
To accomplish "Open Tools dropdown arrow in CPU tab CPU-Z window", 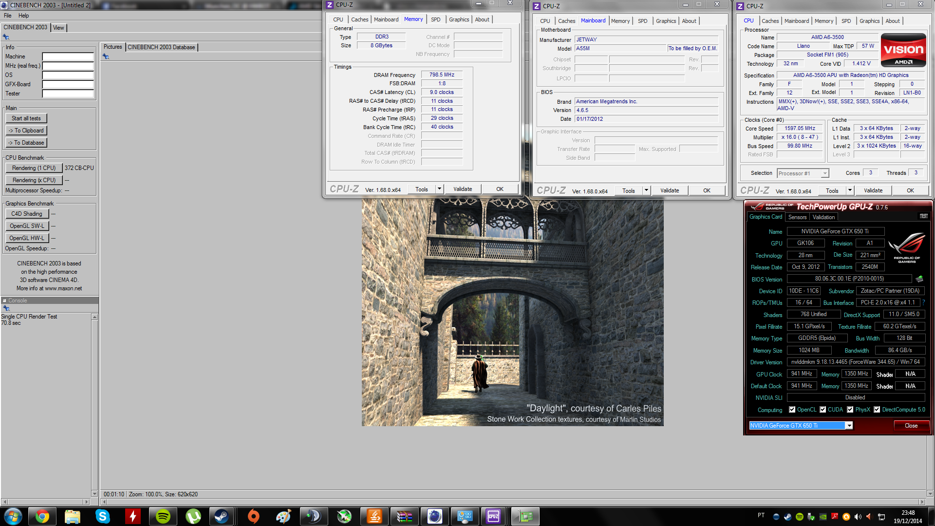I will [x=850, y=190].
